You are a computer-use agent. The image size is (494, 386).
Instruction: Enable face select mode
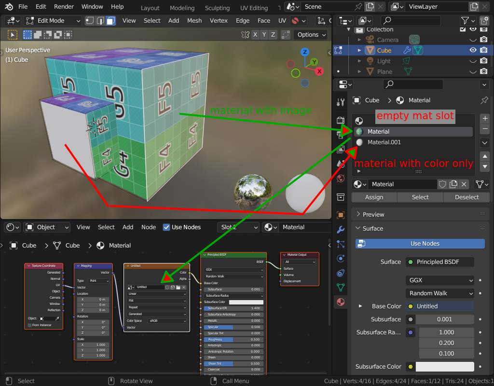tap(110, 21)
